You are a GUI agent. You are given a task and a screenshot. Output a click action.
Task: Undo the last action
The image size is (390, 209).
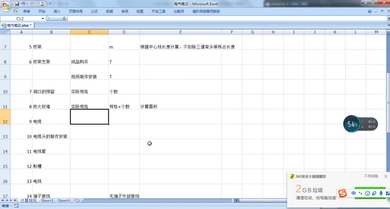coord(23,4)
